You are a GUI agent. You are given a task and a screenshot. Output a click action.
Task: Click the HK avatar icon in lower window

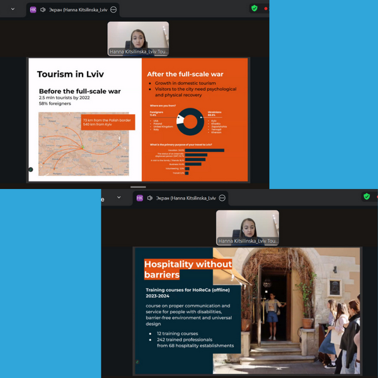click(x=139, y=198)
